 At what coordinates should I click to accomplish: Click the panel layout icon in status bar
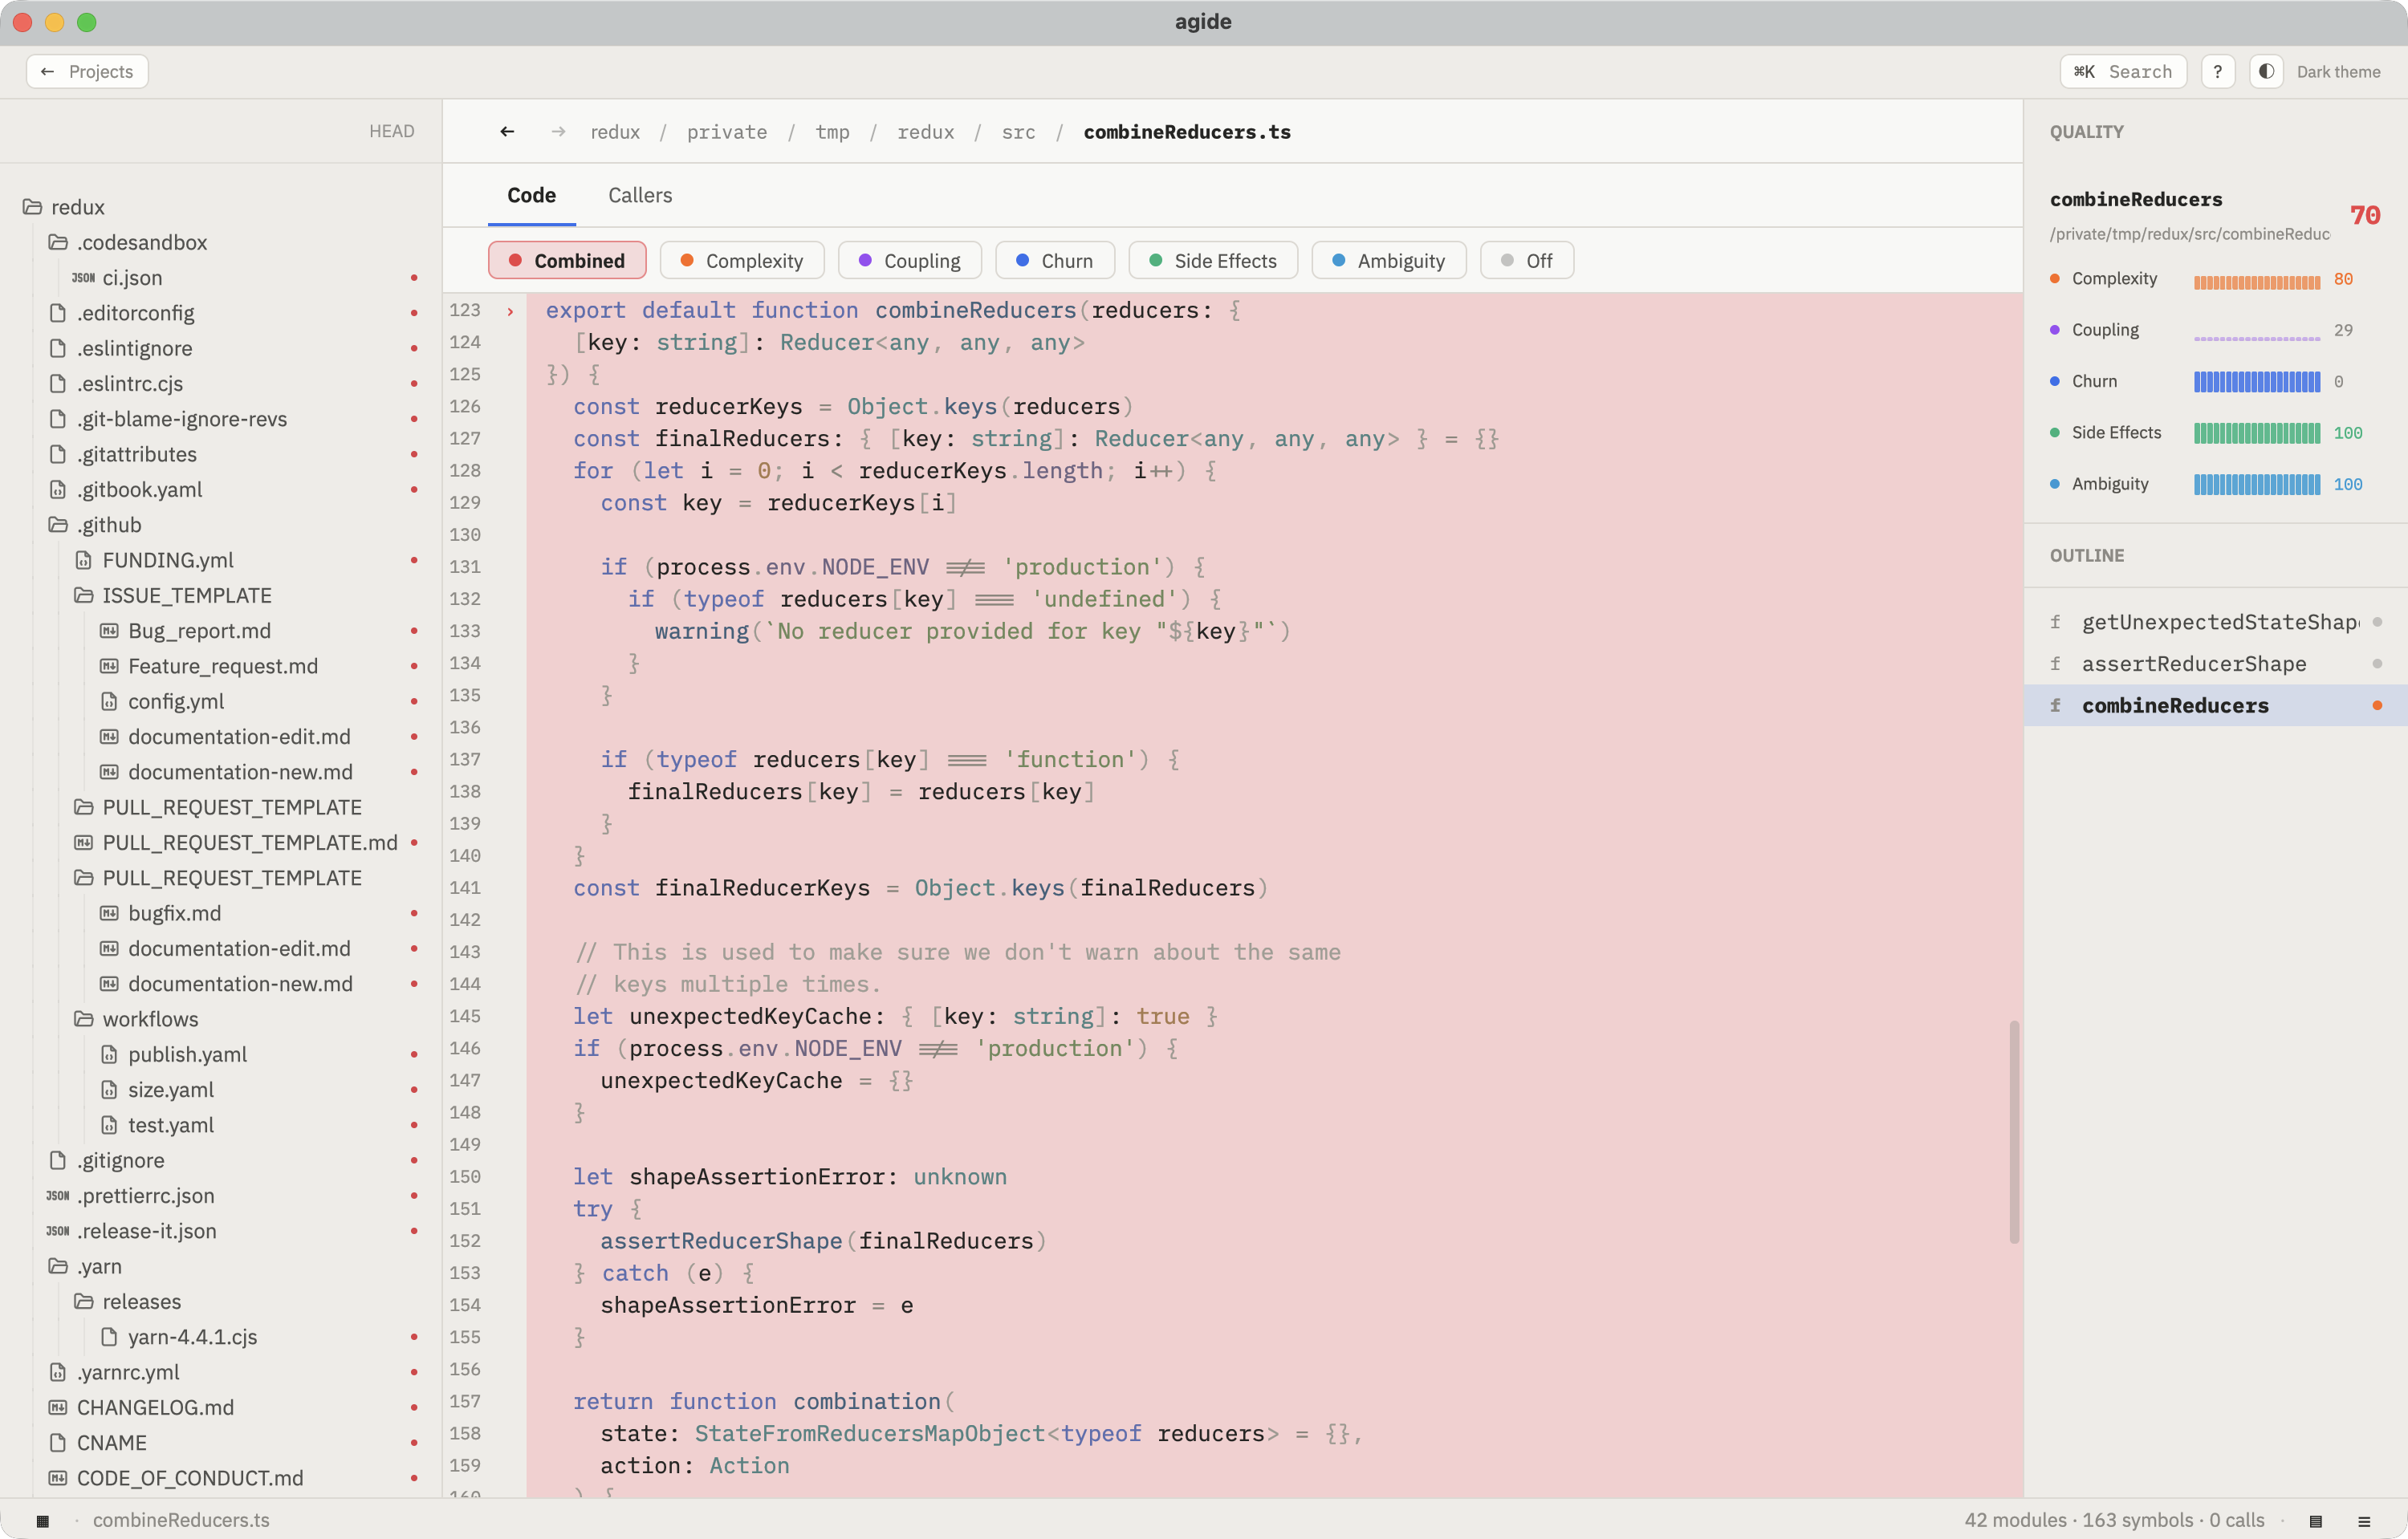click(2315, 1521)
